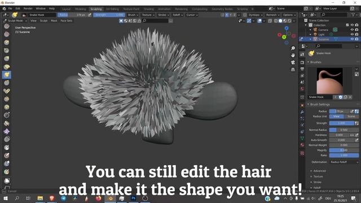Hide Suzanne in viewport
This screenshot has width=361, height=203.
pos(352,39)
